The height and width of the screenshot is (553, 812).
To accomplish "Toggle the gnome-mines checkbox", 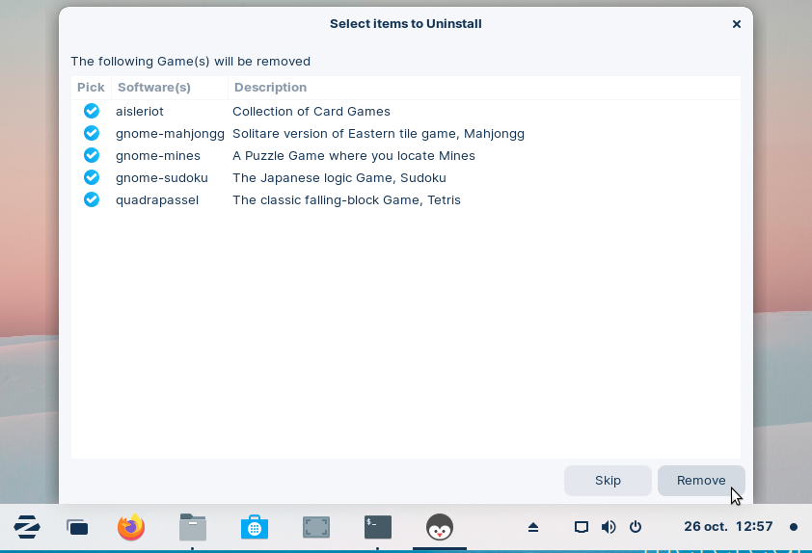I will coord(92,155).
